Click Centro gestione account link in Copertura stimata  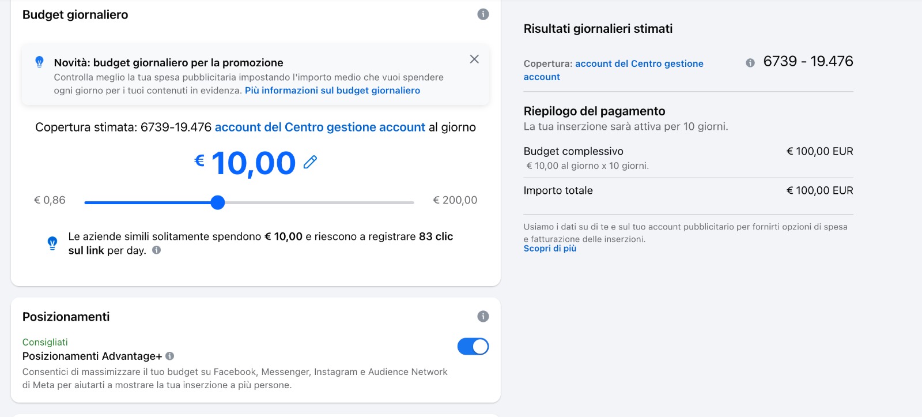click(x=320, y=127)
